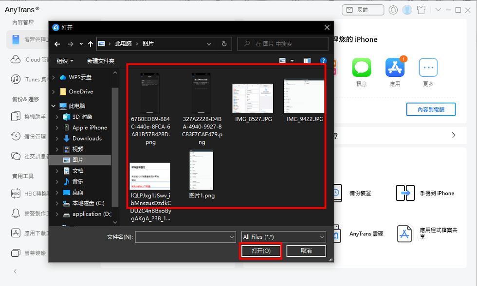
Task: Click the navigation tree vertical scrollbar
Action: pyautogui.click(x=115, y=147)
